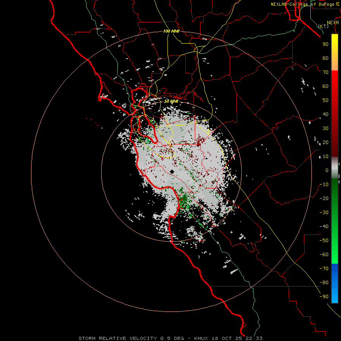Click the 20 value on velocity scale

click(x=325, y=142)
